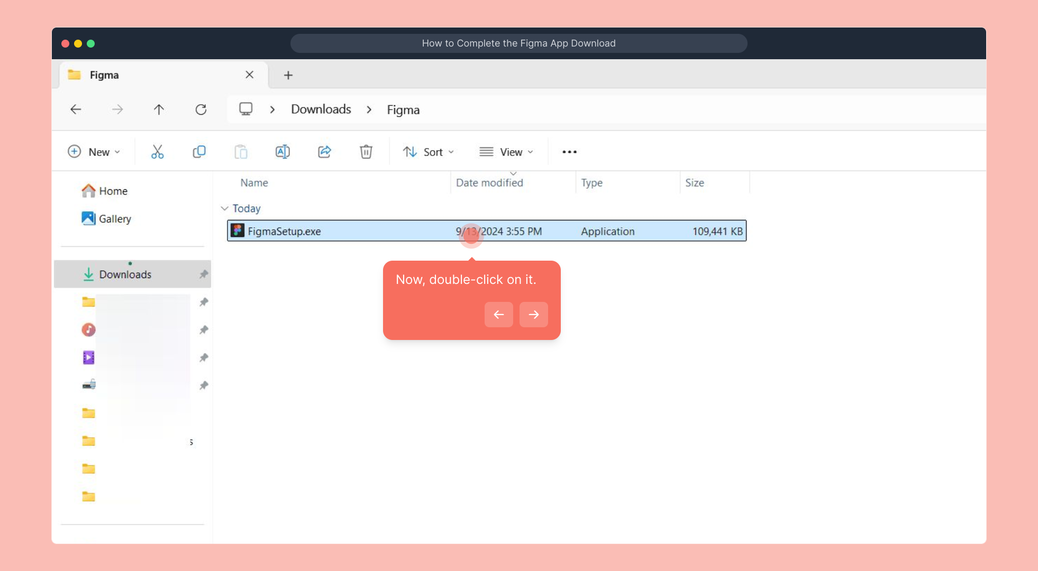Go up one folder level
Screen dimensions: 1038x571
tap(159, 109)
